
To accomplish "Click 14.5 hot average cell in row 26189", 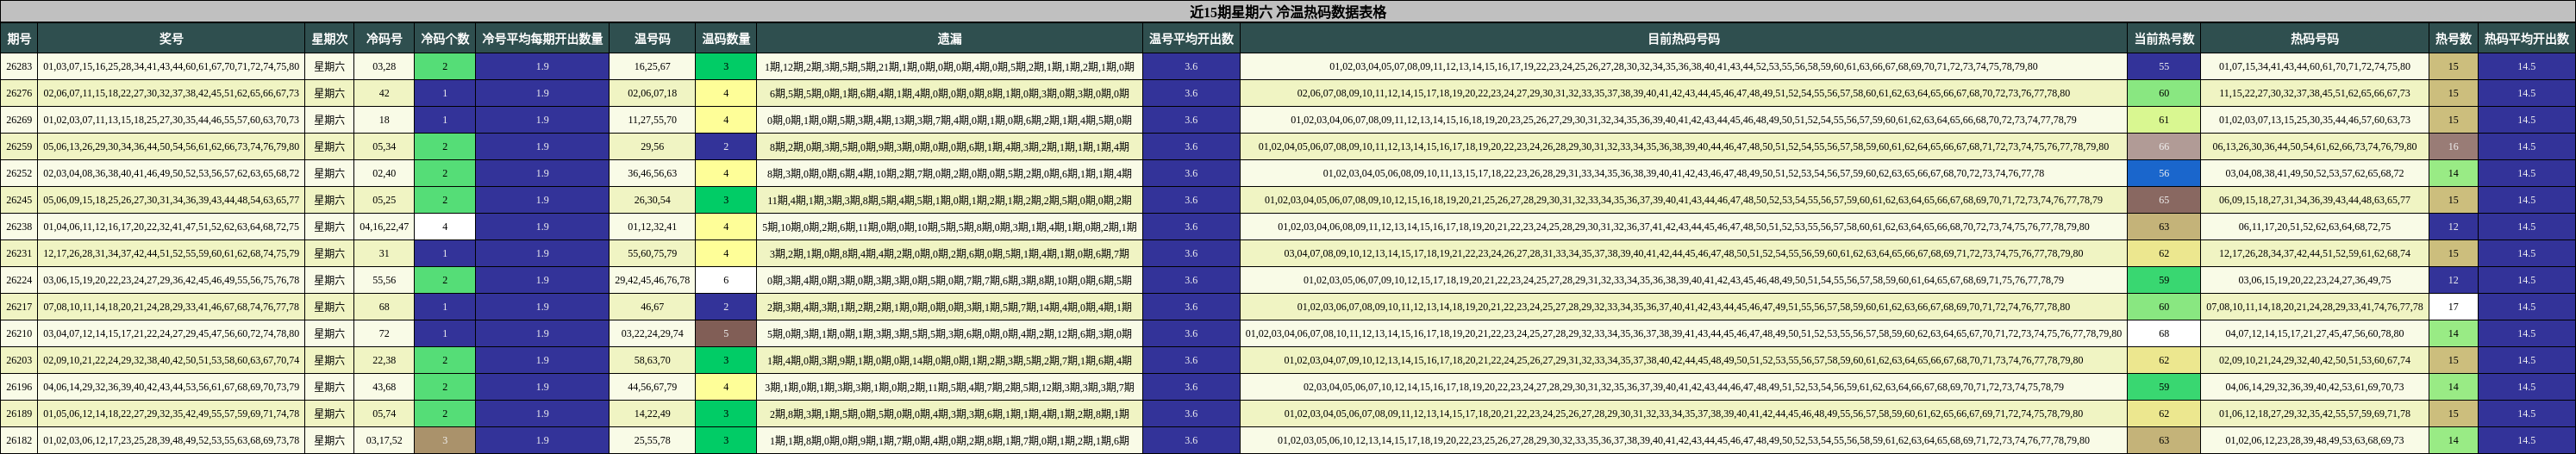I will pos(2527,413).
